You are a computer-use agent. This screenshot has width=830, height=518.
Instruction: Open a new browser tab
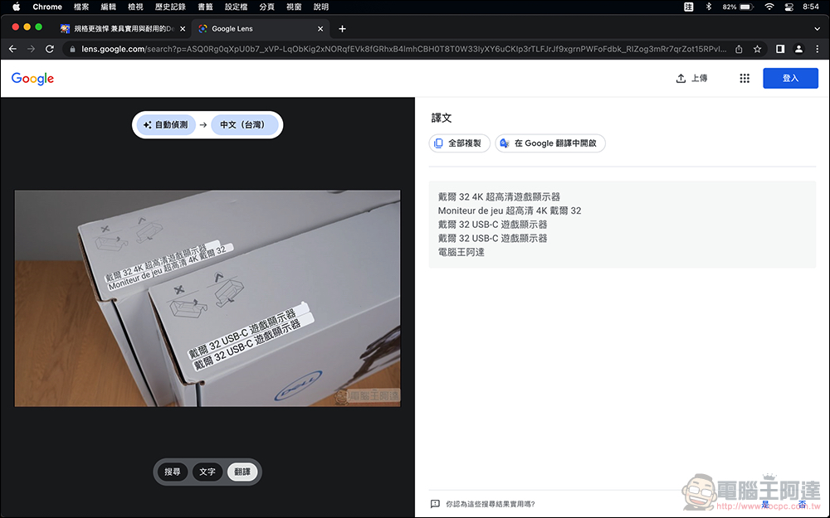342,29
